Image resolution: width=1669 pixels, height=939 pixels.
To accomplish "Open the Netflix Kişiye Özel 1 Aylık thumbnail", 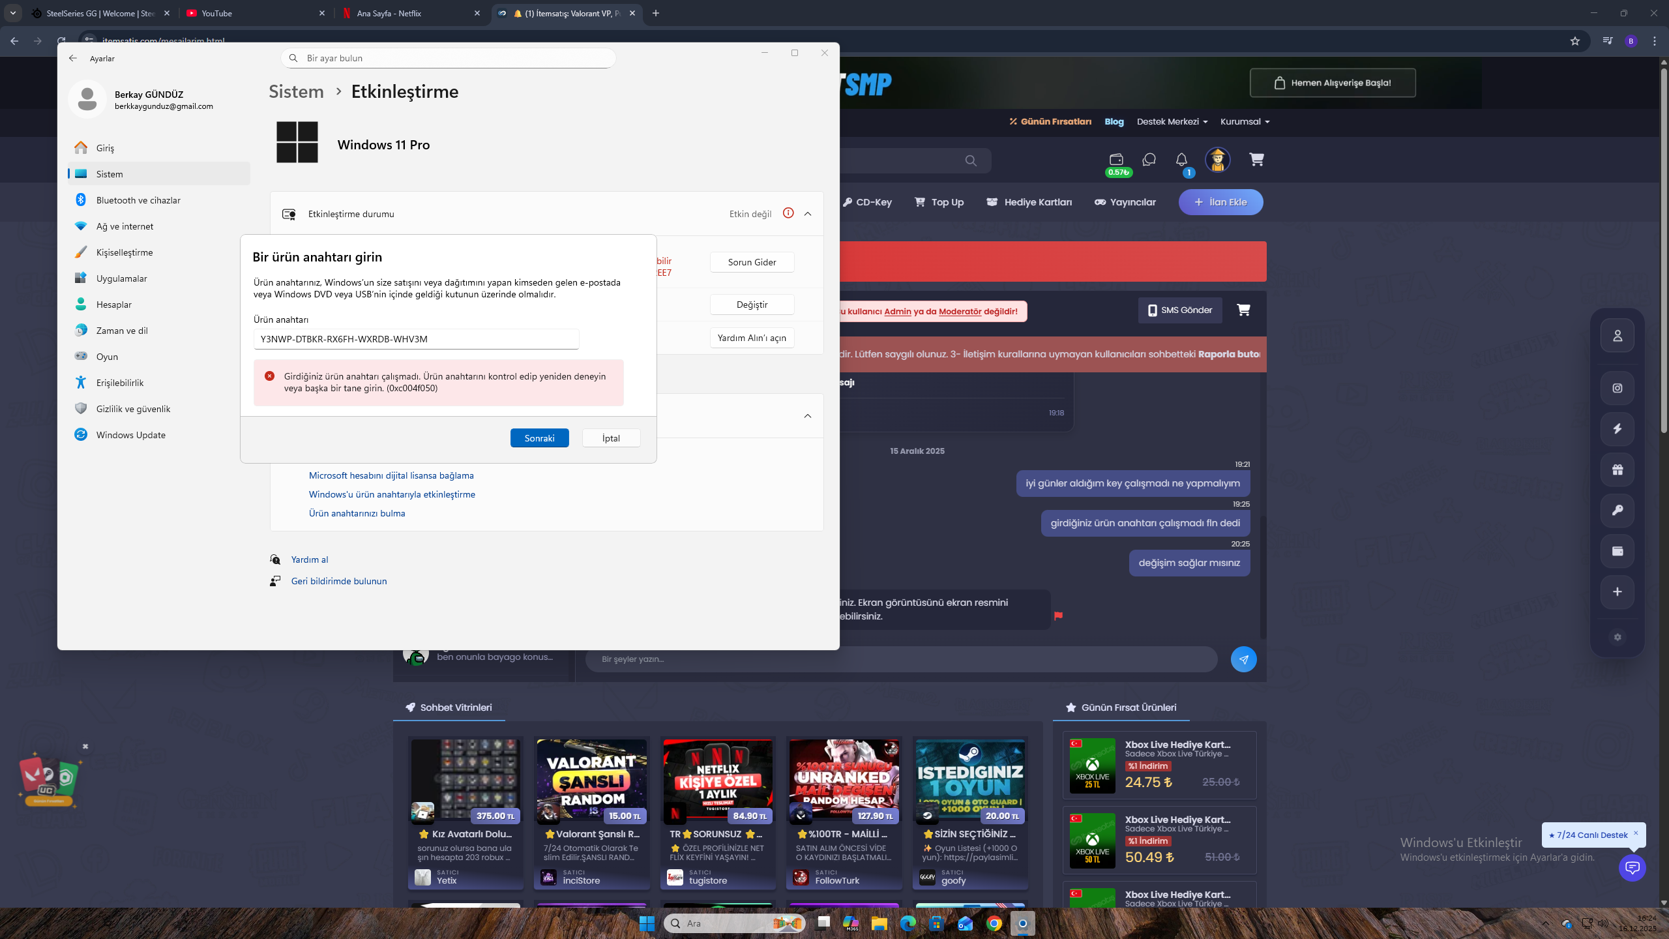I will click(718, 780).
